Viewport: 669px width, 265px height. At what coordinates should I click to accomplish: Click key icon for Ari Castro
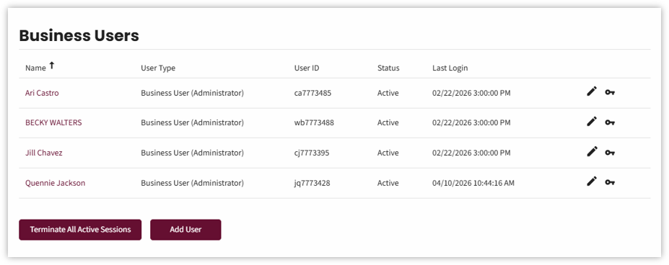[x=610, y=92]
